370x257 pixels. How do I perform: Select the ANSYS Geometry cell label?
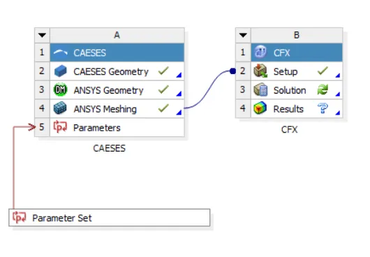(x=108, y=90)
